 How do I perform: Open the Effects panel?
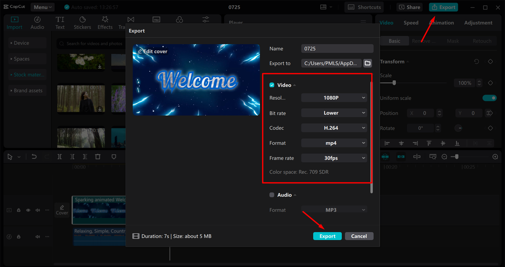coord(105,23)
